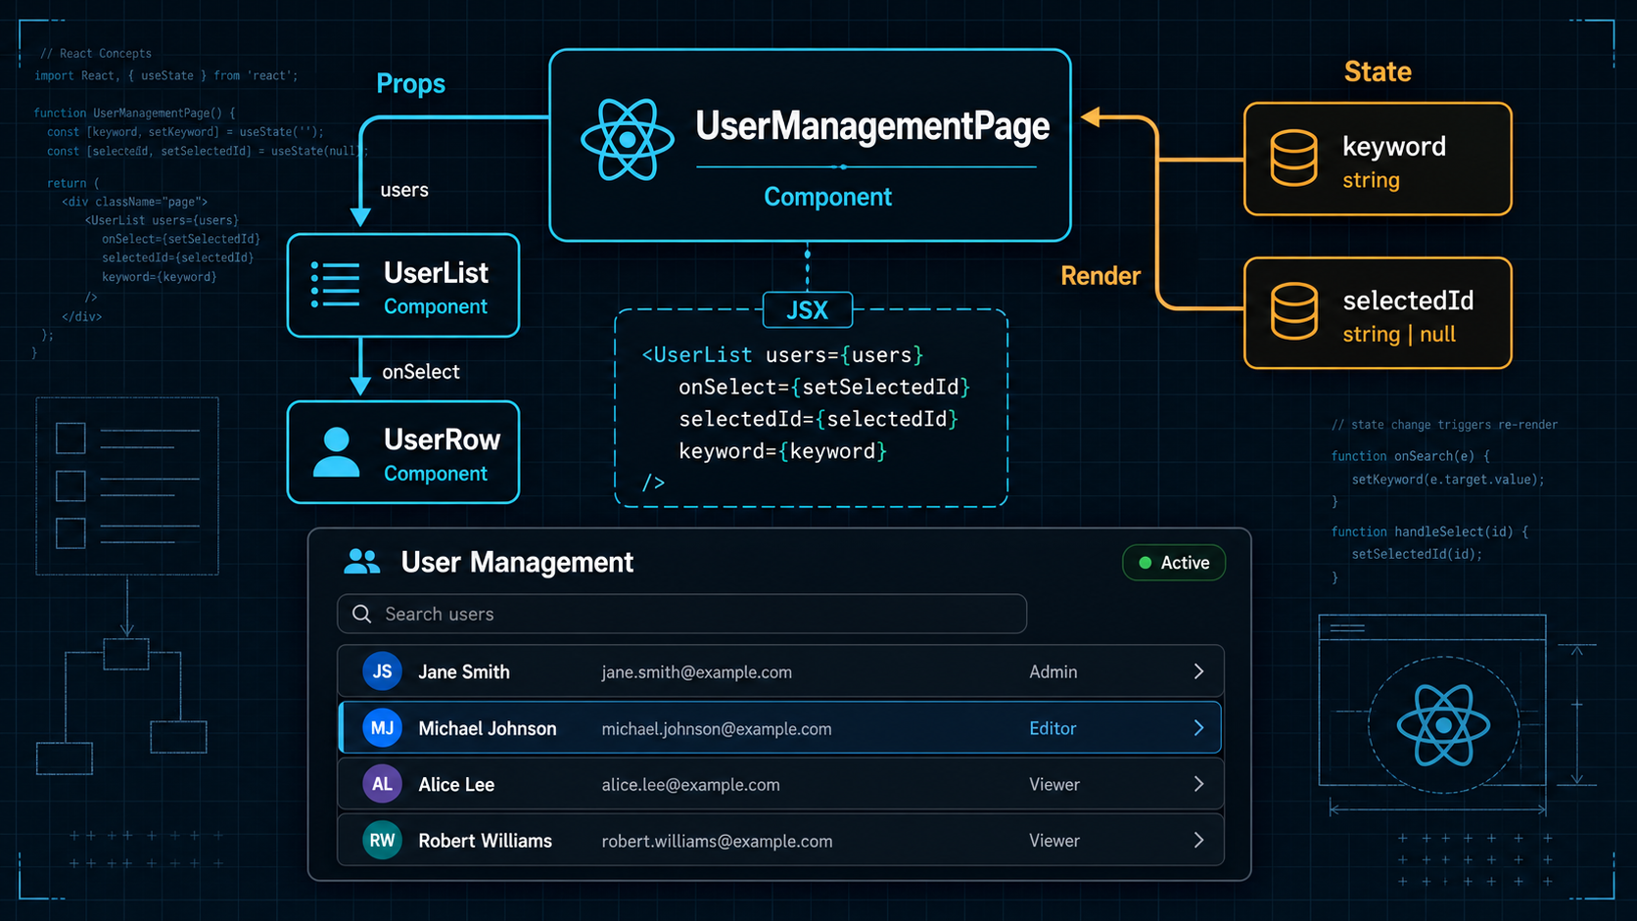Screen dimensions: 1637x921
Task: Click the "keyword" state name
Action: point(1393,147)
